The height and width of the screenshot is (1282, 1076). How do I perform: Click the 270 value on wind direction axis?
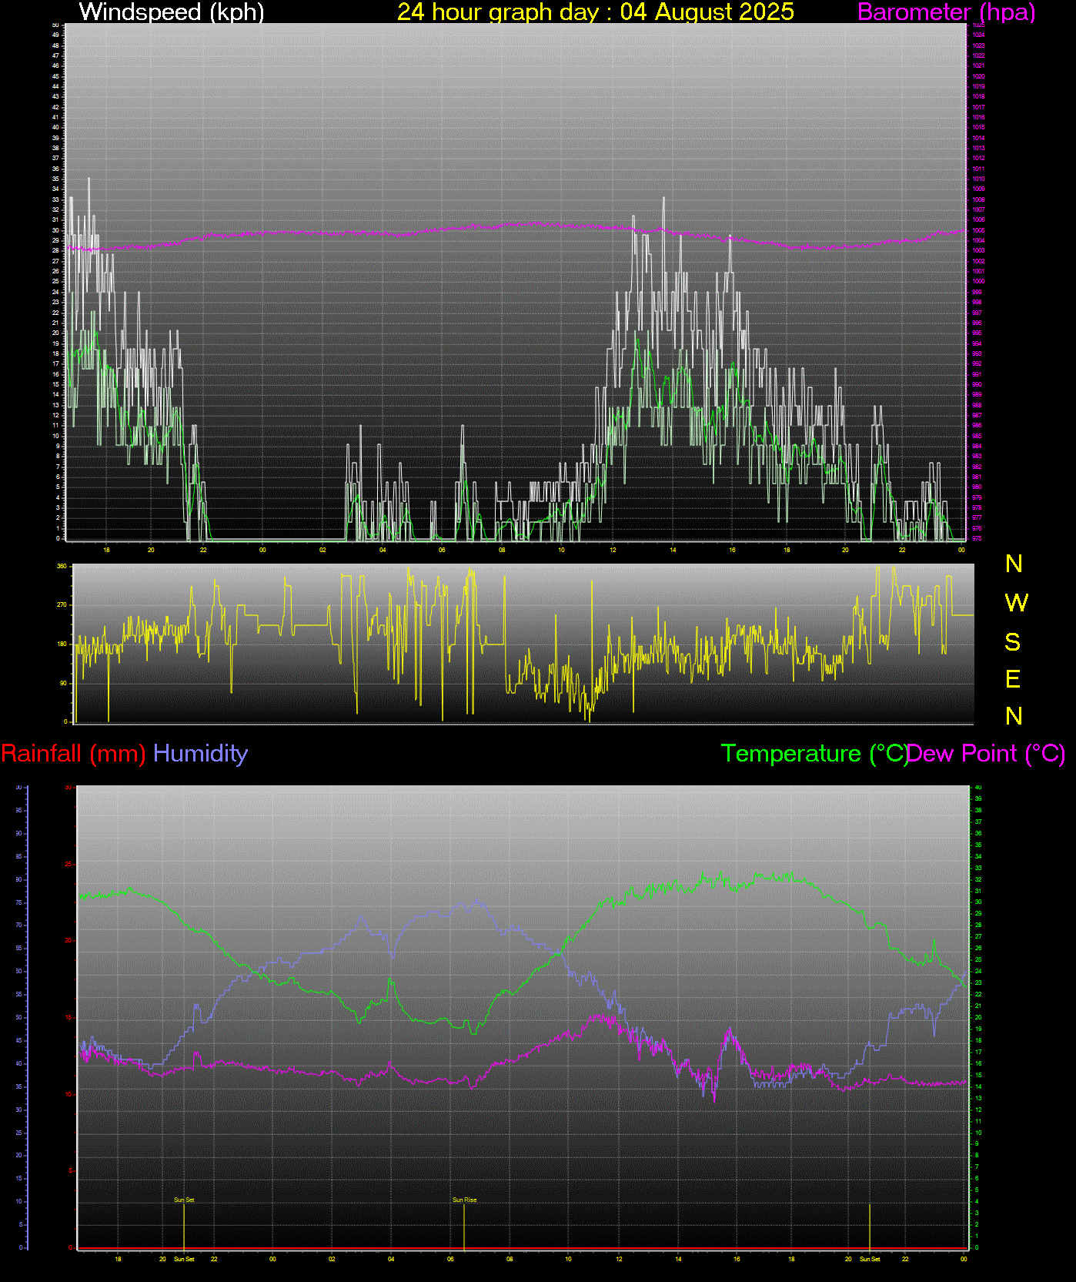pyautogui.click(x=62, y=605)
